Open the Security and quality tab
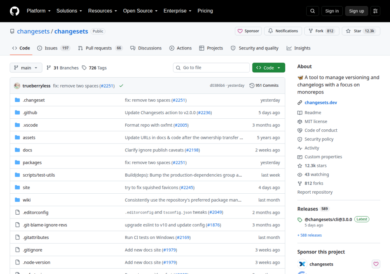The image size is (390, 274). click(255, 48)
